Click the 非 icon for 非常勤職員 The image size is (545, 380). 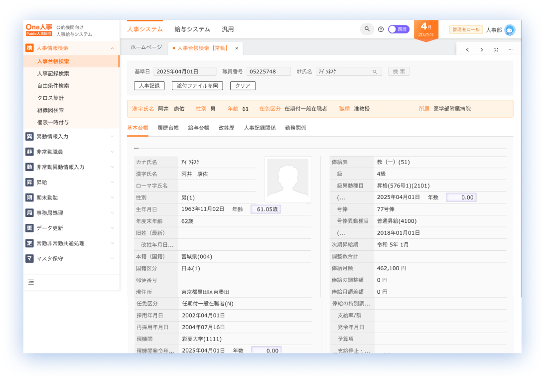(29, 152)
